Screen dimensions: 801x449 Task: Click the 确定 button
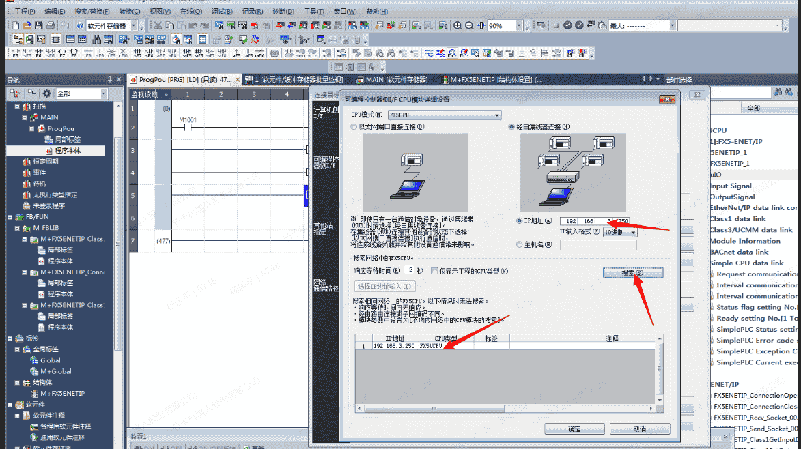(x=574, y=429)
